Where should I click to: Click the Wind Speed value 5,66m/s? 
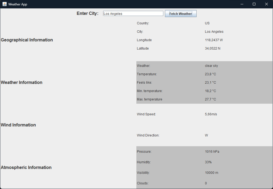click(211, 114)
